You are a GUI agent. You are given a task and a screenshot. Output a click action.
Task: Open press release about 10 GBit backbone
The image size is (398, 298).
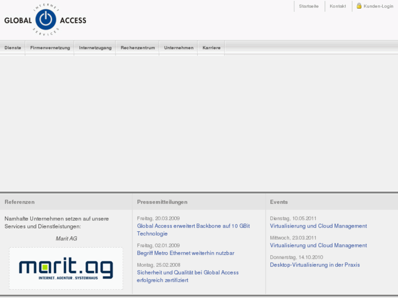[193, 230]
